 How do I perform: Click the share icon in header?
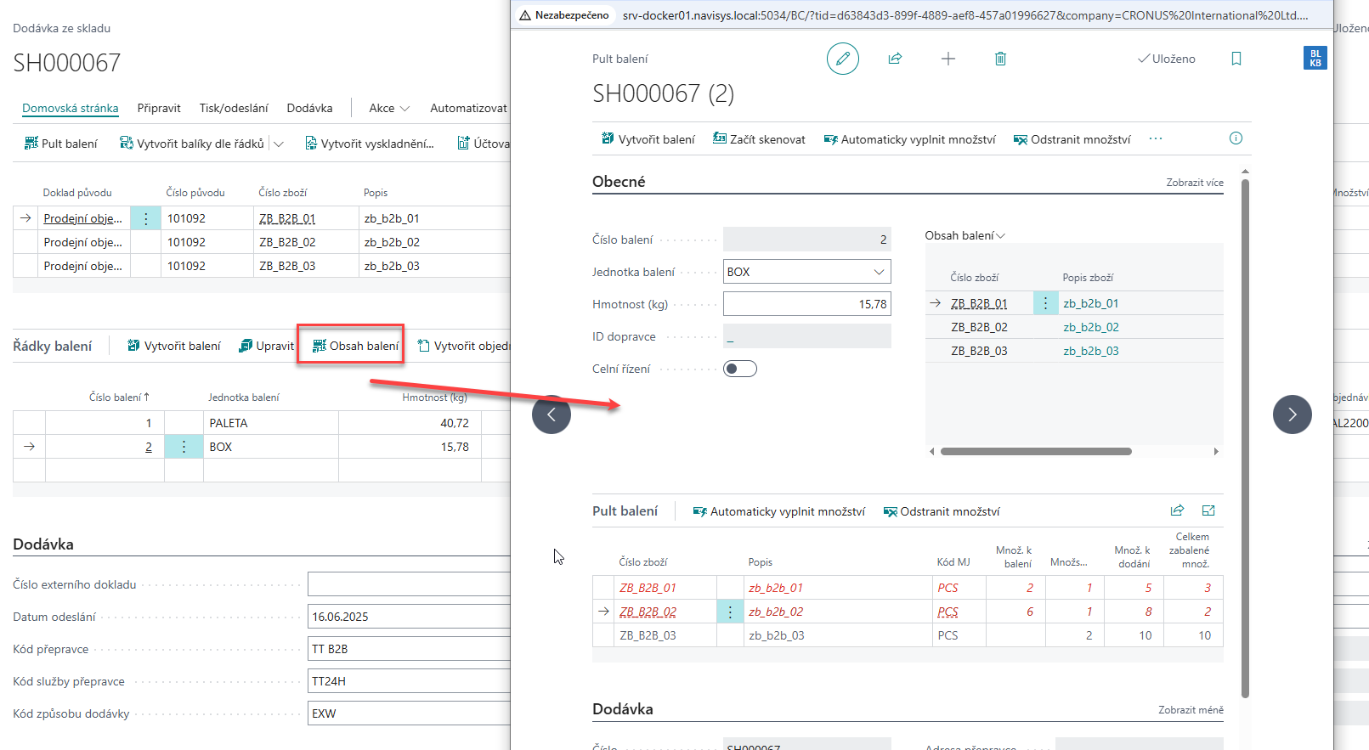895,59
